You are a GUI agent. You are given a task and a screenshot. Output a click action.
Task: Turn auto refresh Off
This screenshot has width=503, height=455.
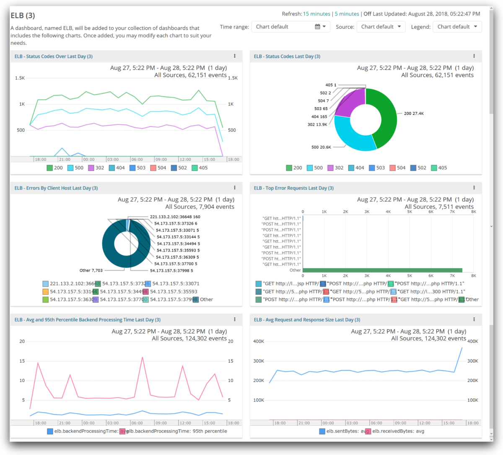click(x=368, y=13)
